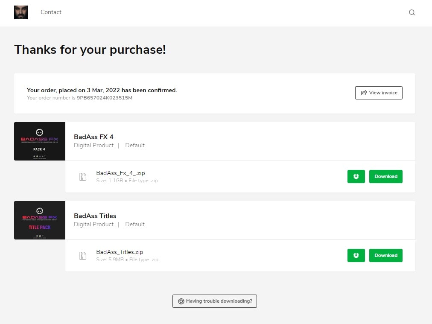Screen dimensions: 432x324
Task: Click the share icon on View invoice
Action: pos(364,93)
